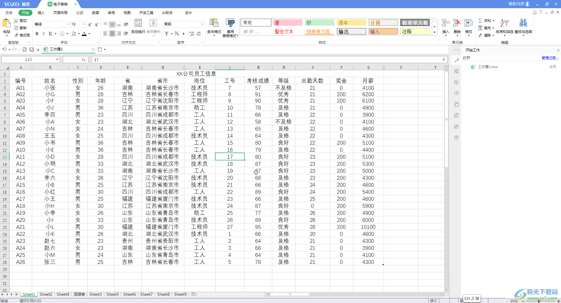This screenshot has width=561, height=303.
Task: Toggle middle vertical alignment
Action: [x=112, y=24]
